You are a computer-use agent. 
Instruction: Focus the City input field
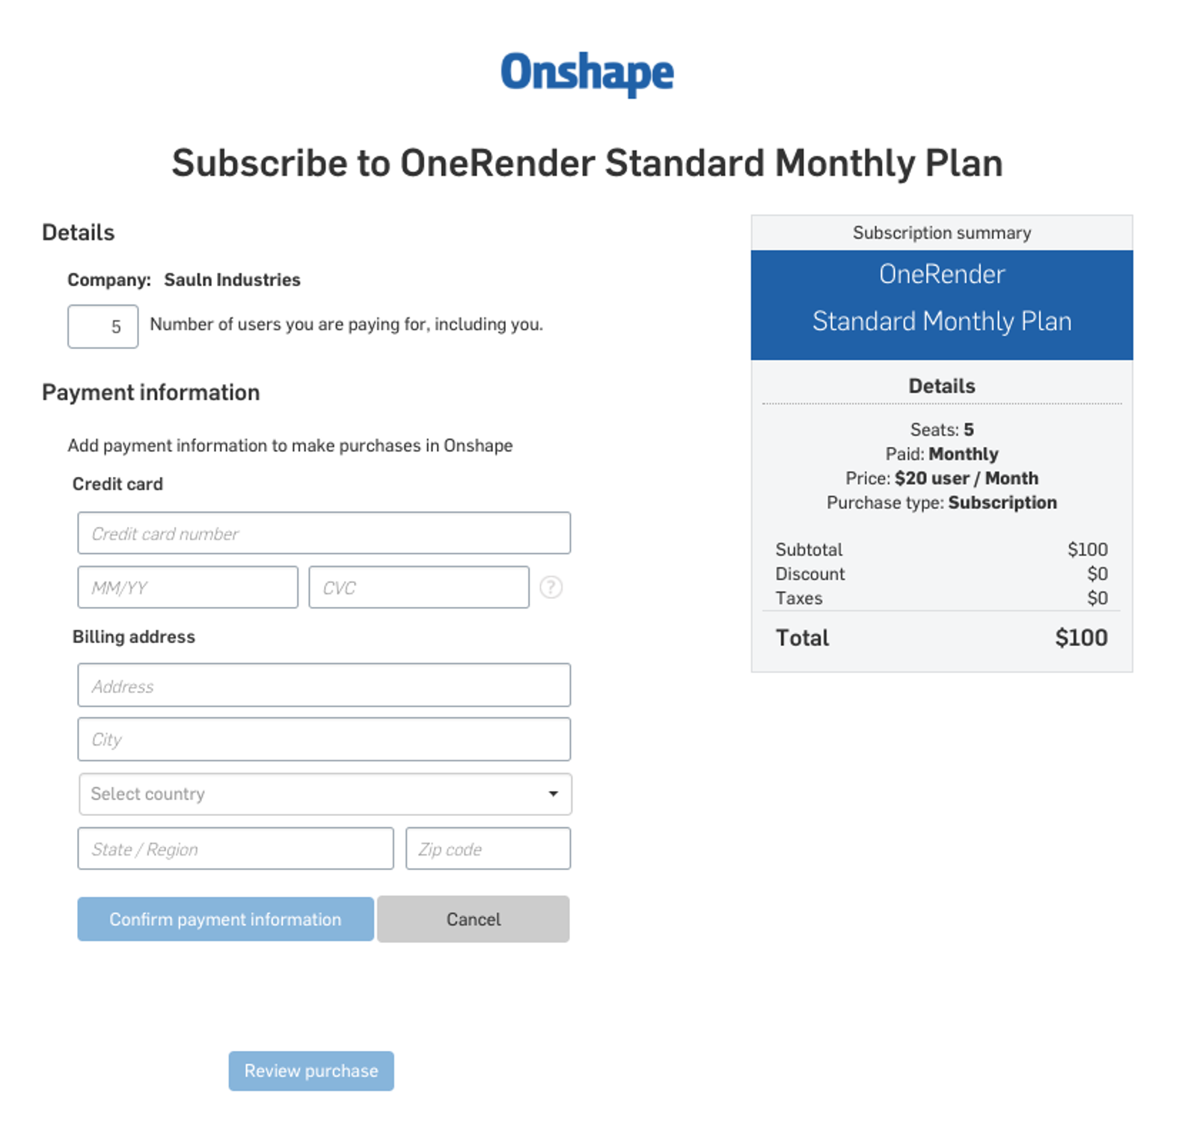click(x=324, y=740)
